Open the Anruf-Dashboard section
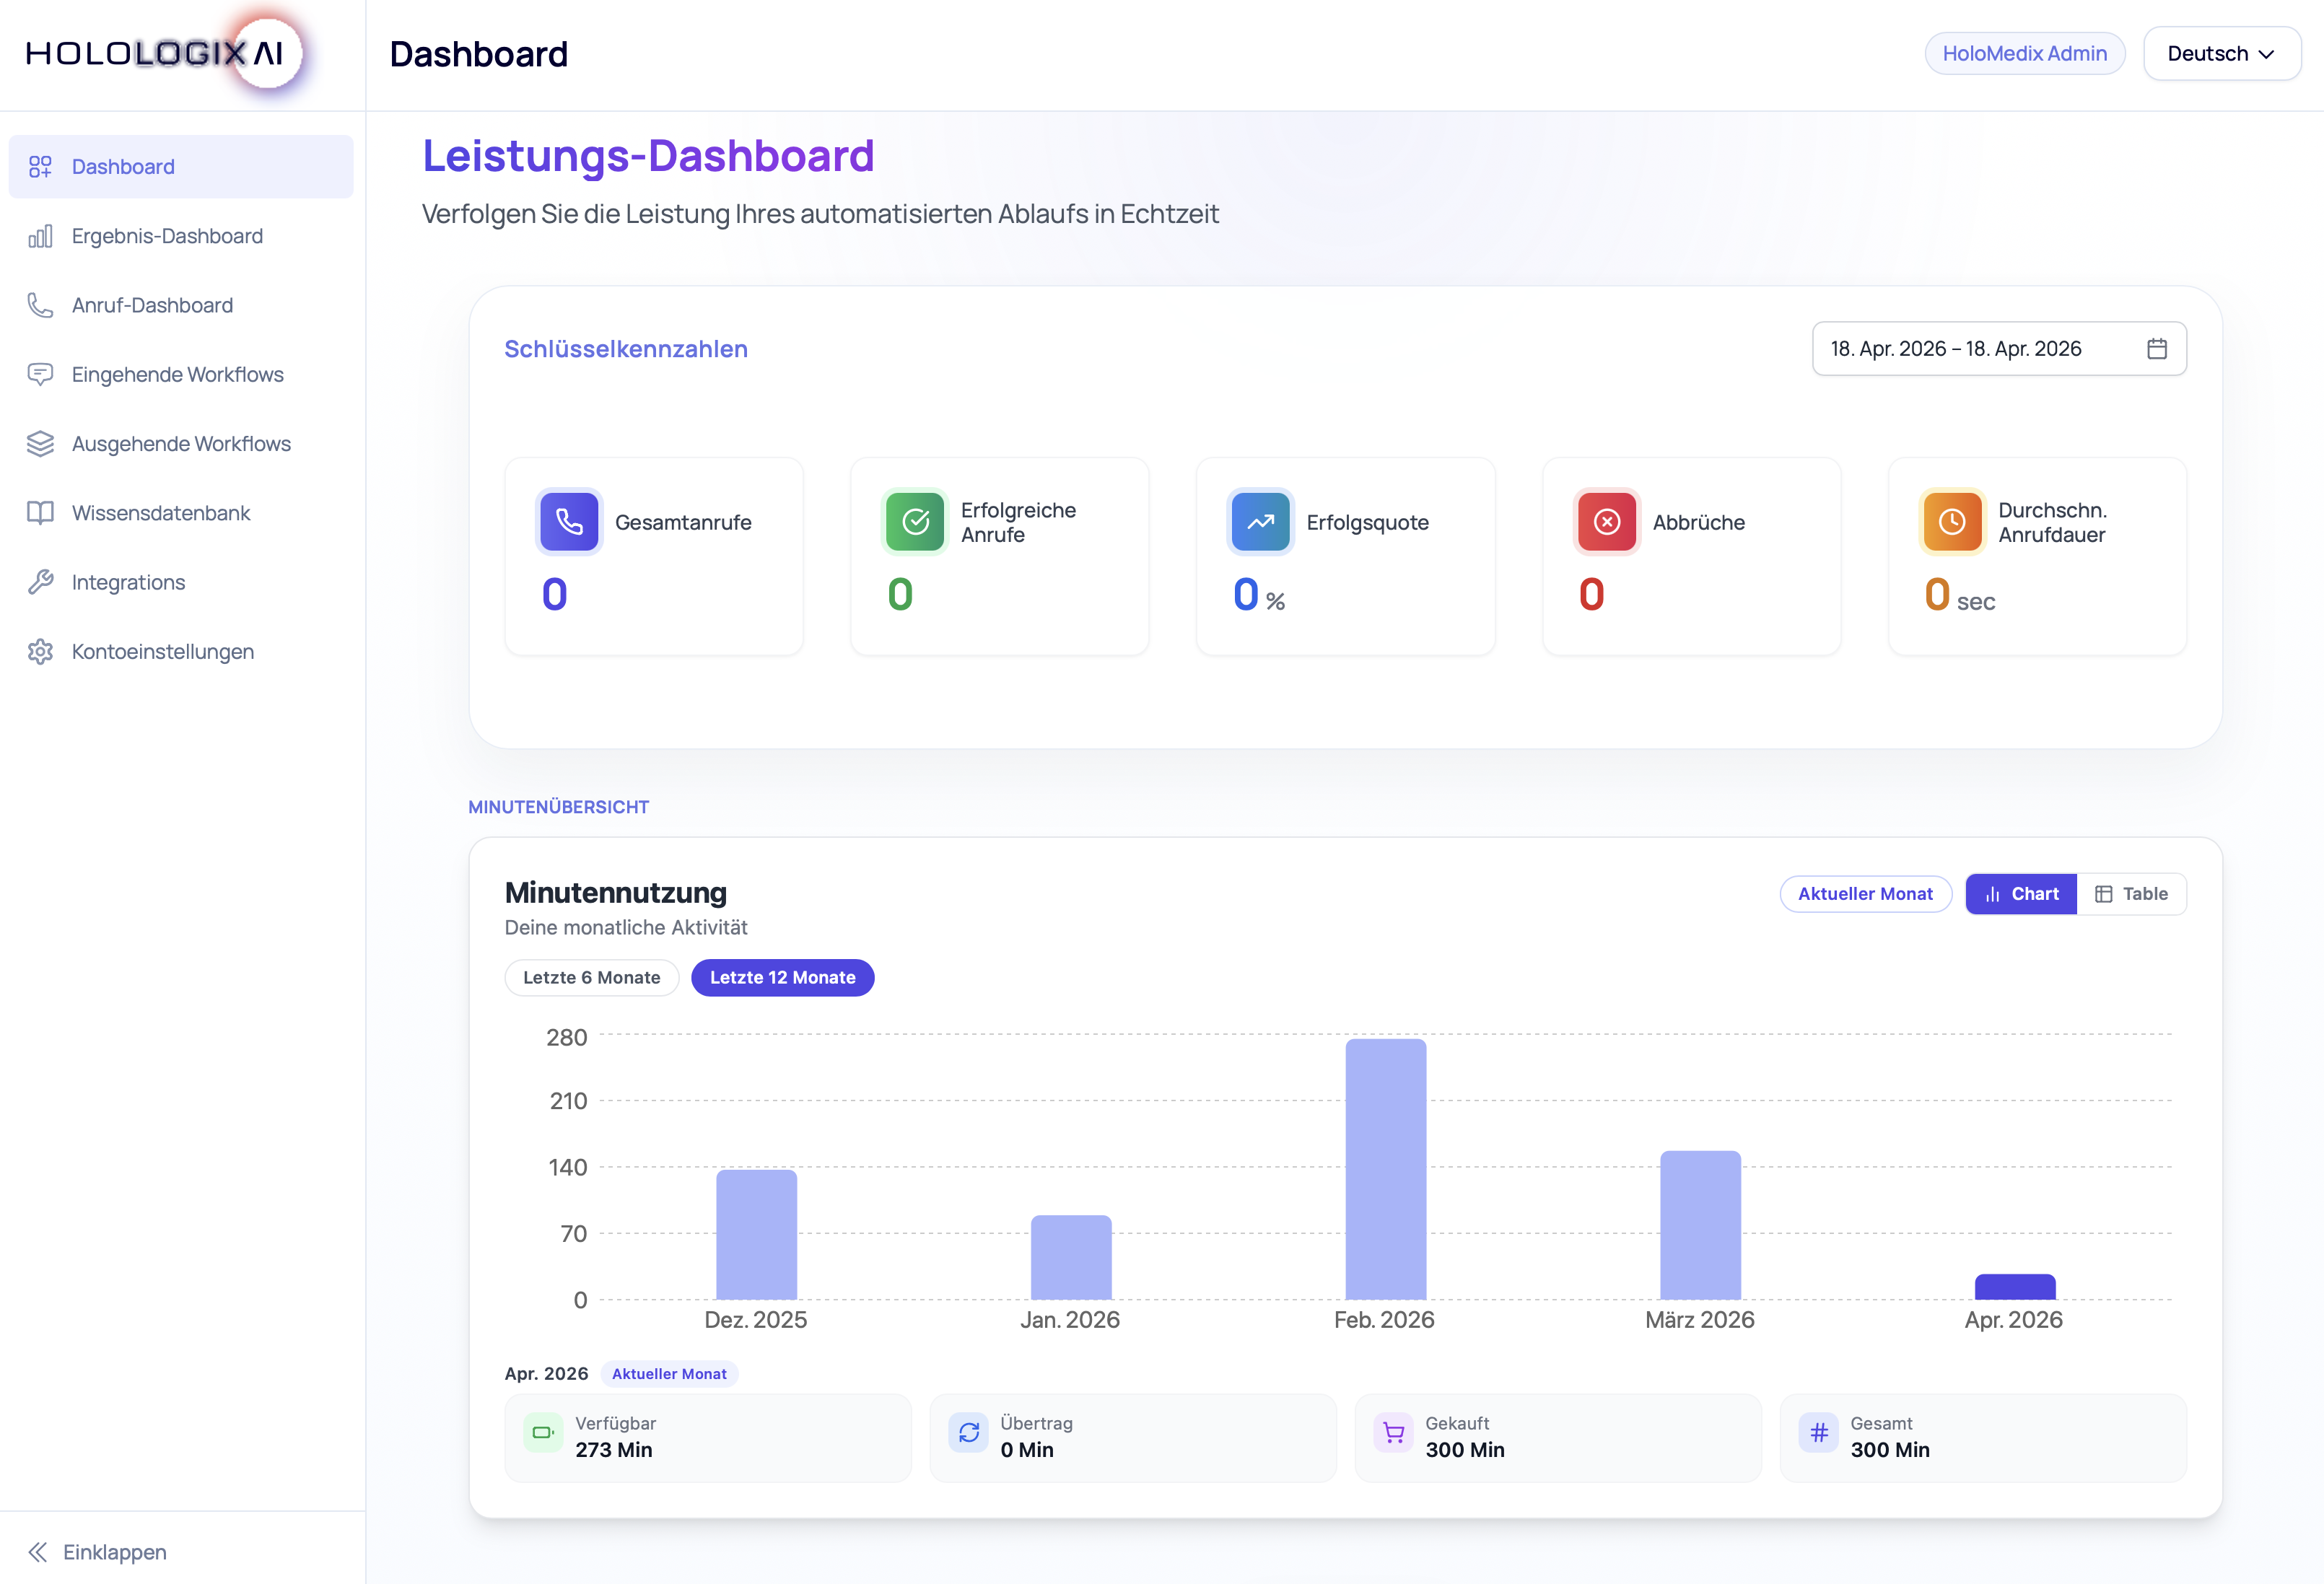Image resolution: width=2324 pixels, height=1584 pixels. point(152,305)
